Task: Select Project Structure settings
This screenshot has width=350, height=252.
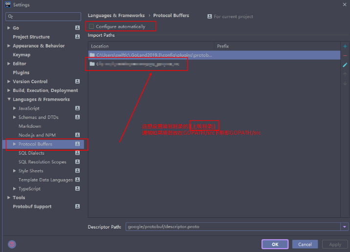Action: (x=31, y=37)
